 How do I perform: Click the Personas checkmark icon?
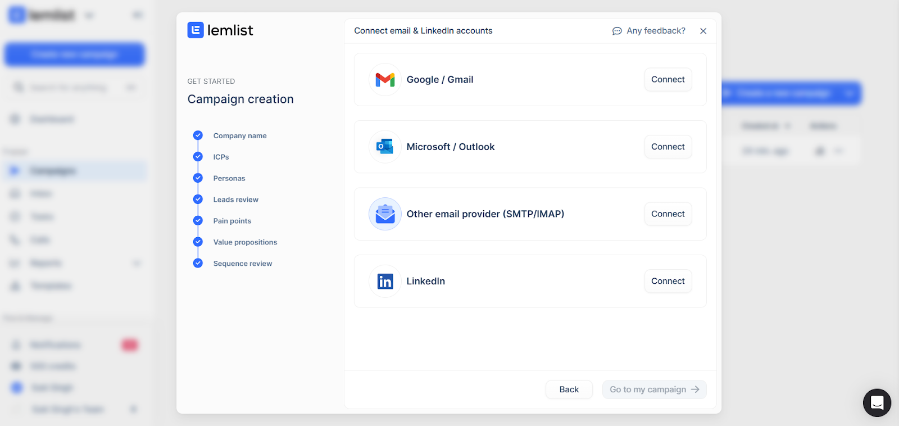coord(198,178)
